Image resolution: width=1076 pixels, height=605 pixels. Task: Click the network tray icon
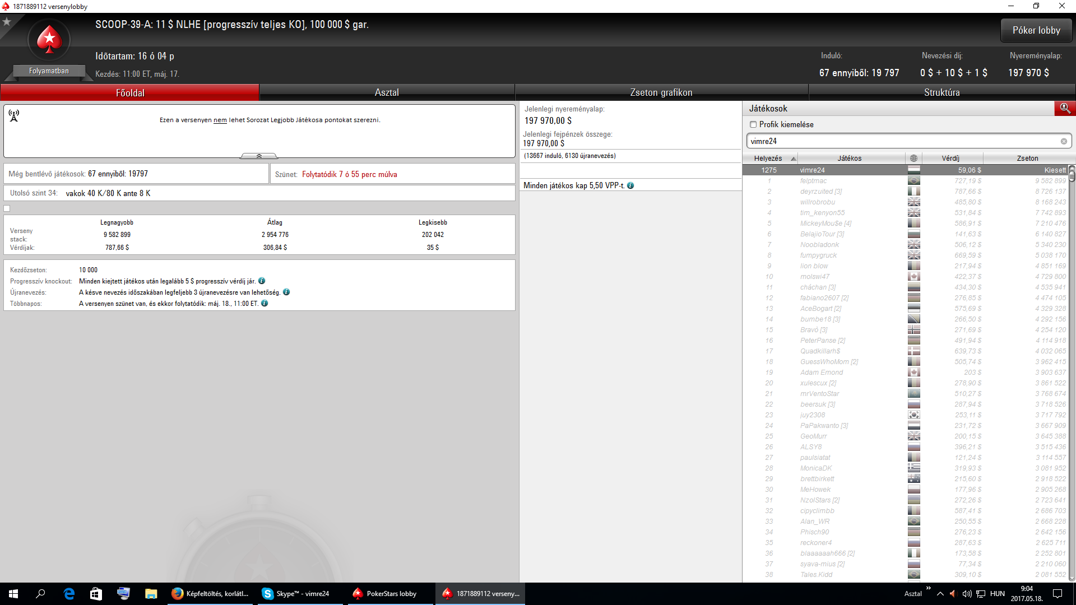(981, 594)
